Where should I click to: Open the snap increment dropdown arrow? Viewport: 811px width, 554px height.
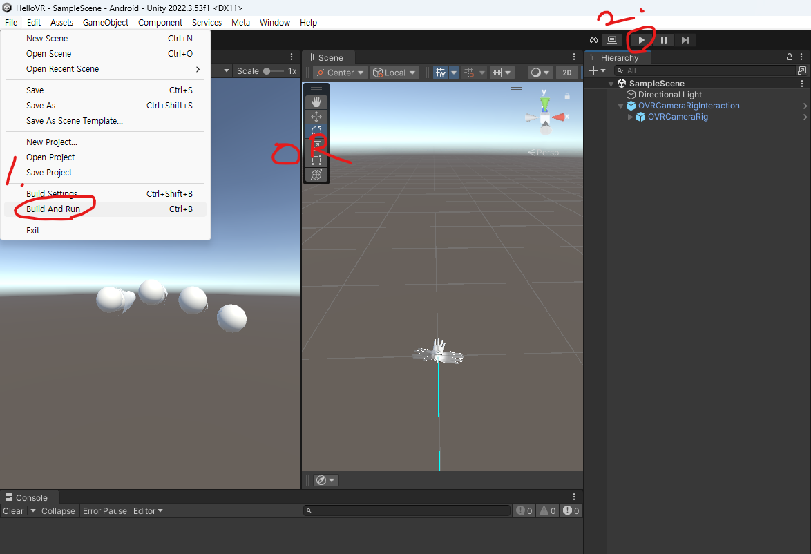[x=508, y=73]
